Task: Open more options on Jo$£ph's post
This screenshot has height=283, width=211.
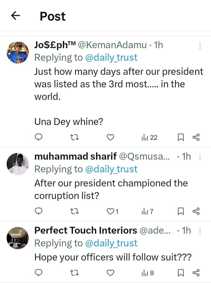Action: pyautogui.click(x=200, y=45)
